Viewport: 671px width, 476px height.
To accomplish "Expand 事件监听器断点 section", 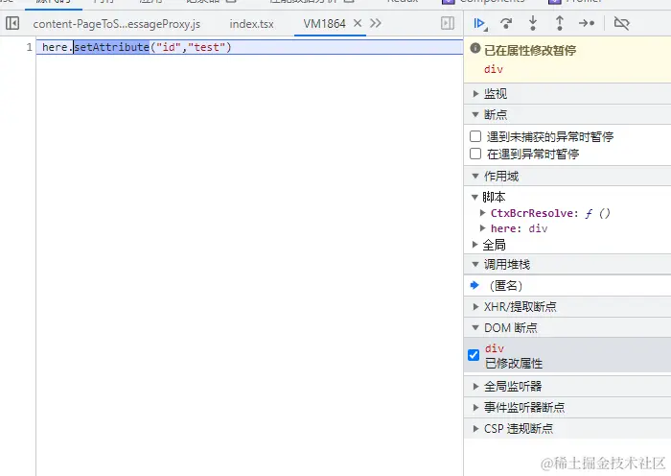I will click(567, 407).
